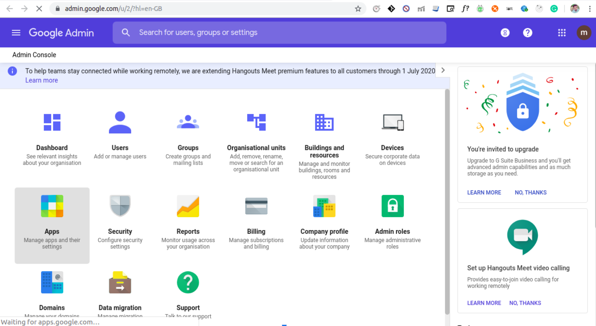
Task: Click the main panel vertical scrollbar
Action: [447, 202]
